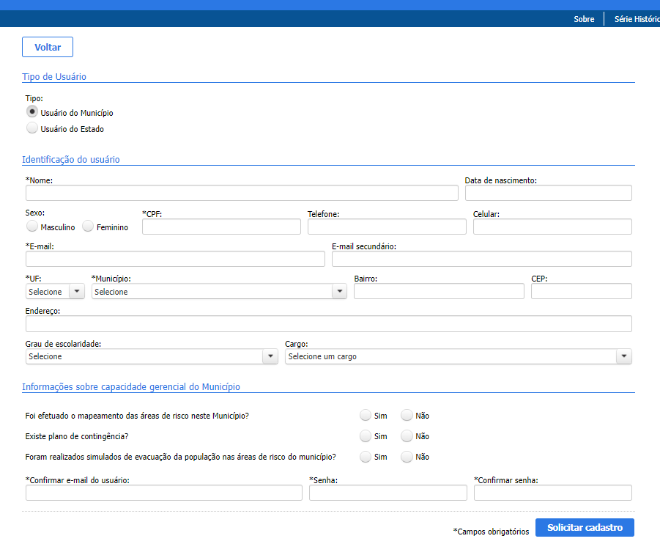
Task: Click the Data de nascimento field
Action: [548, 194]
